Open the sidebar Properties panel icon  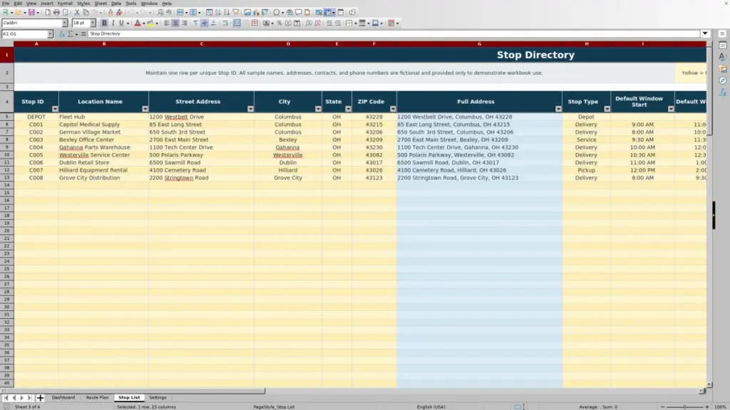(x=723, y=46)
